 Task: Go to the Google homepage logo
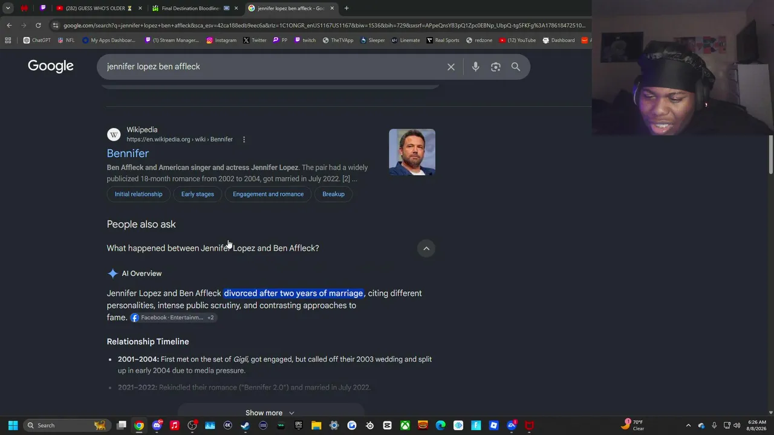(51, 66)
